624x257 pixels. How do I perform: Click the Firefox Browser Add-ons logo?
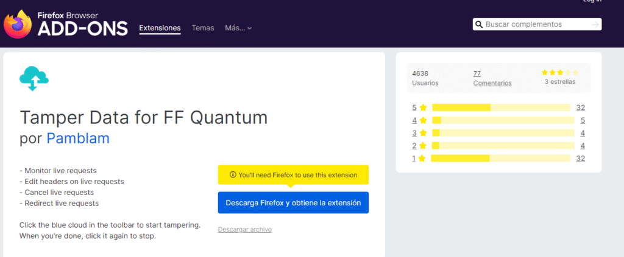pyautogui.click(x=66, y=24)
